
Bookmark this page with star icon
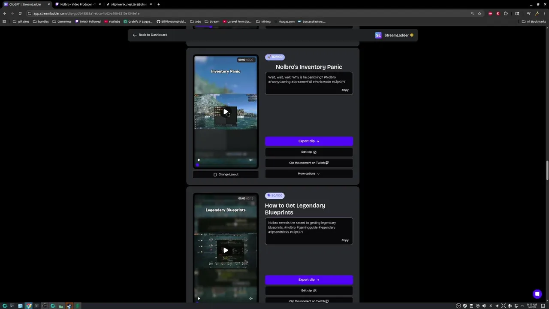480,13
